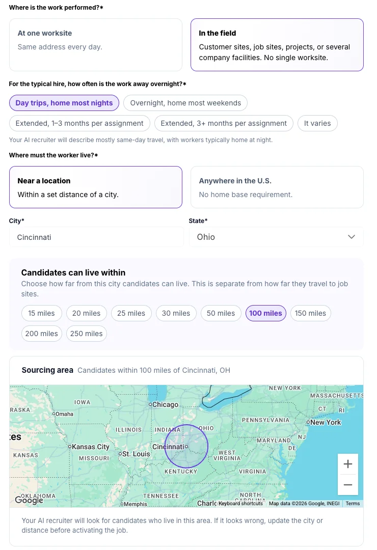Select the 'It varies' chip
377x550 pixels.
coord(317,123)
